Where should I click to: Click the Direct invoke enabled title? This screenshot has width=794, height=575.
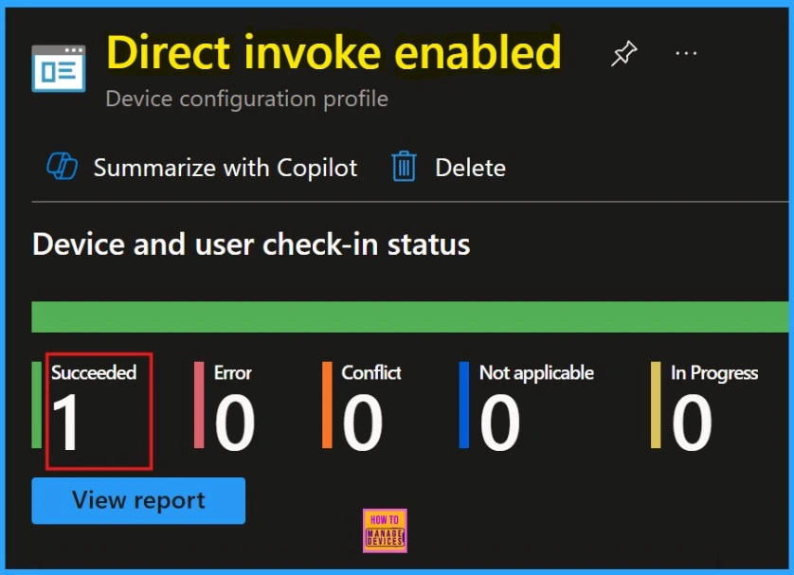point(334,52)
